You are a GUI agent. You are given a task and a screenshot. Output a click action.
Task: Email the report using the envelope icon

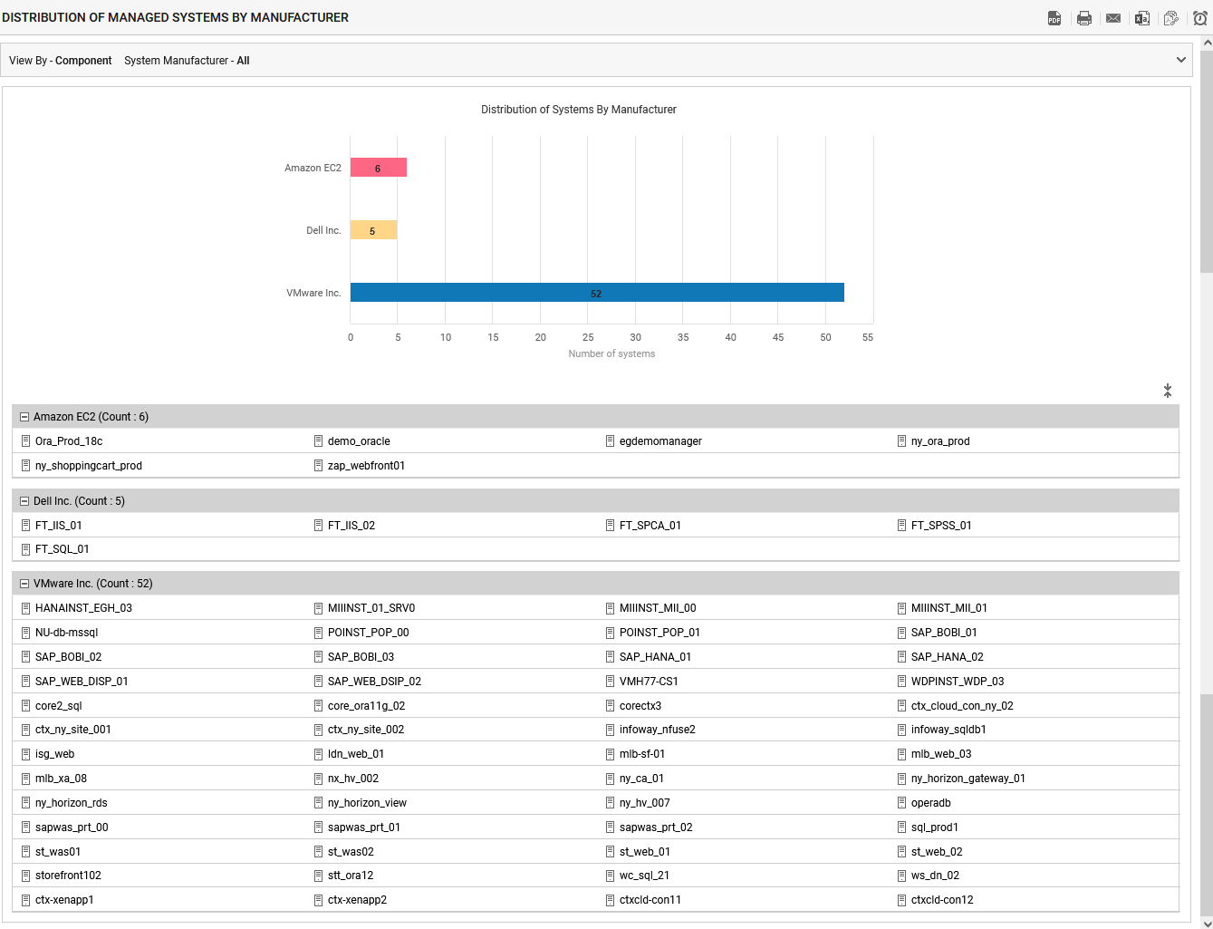pos(1113,18)
